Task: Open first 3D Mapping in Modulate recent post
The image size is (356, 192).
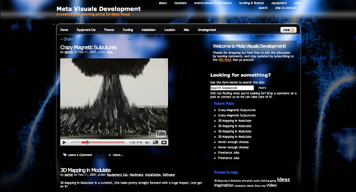Action: [x=235, y=121]
